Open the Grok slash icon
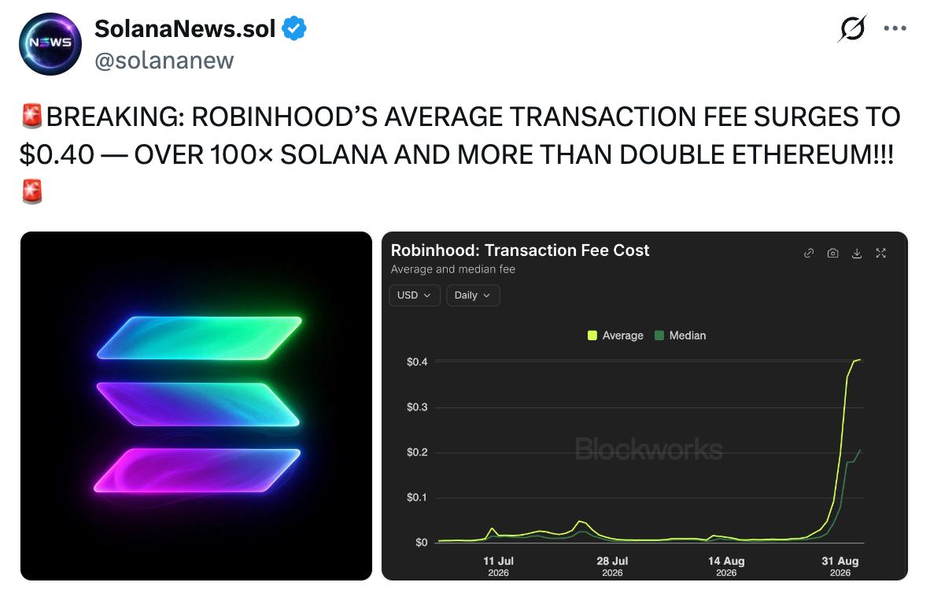Image resolution: width=930 pixels, height=597 pixels. point(852,28)
